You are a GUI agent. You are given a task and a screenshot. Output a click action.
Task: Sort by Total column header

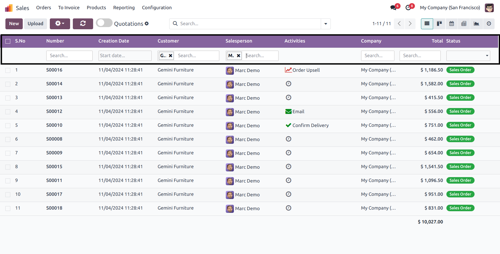(x=437, y=41)
